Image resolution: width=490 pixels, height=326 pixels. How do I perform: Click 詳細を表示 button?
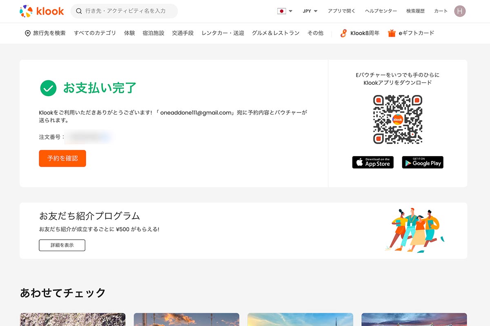(62, 245)
